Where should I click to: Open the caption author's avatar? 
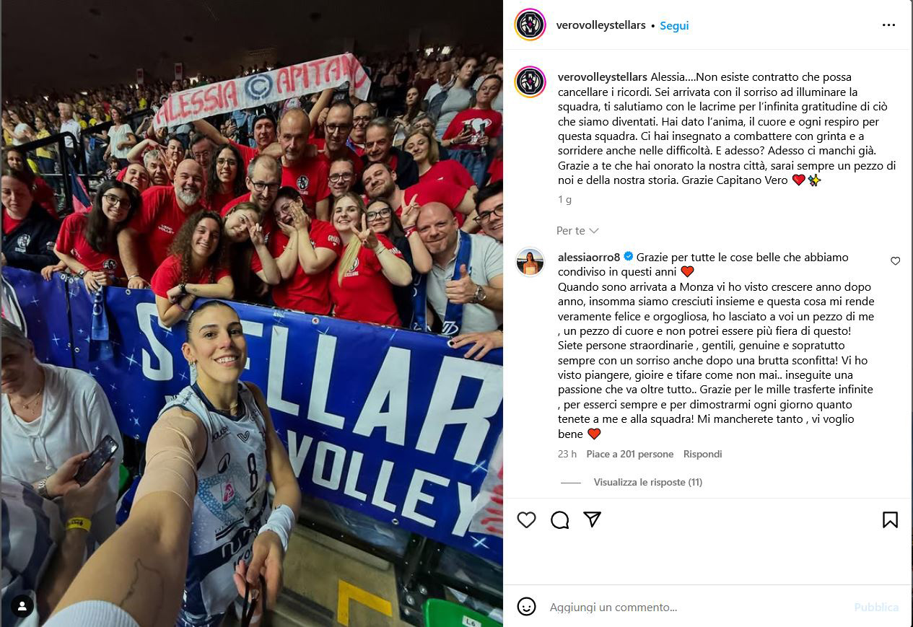click(x=530, y=82)
